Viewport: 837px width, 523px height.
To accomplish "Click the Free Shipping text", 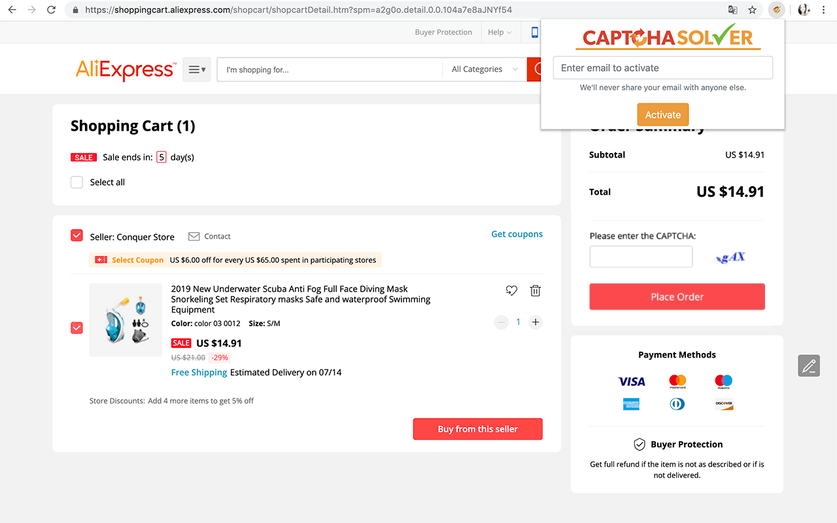I will click(x=199, y=373).
